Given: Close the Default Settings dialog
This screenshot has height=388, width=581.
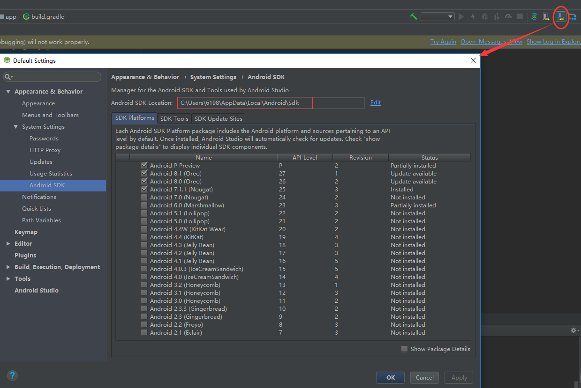Looking at the screenshot, I should [x=473, y=60].
